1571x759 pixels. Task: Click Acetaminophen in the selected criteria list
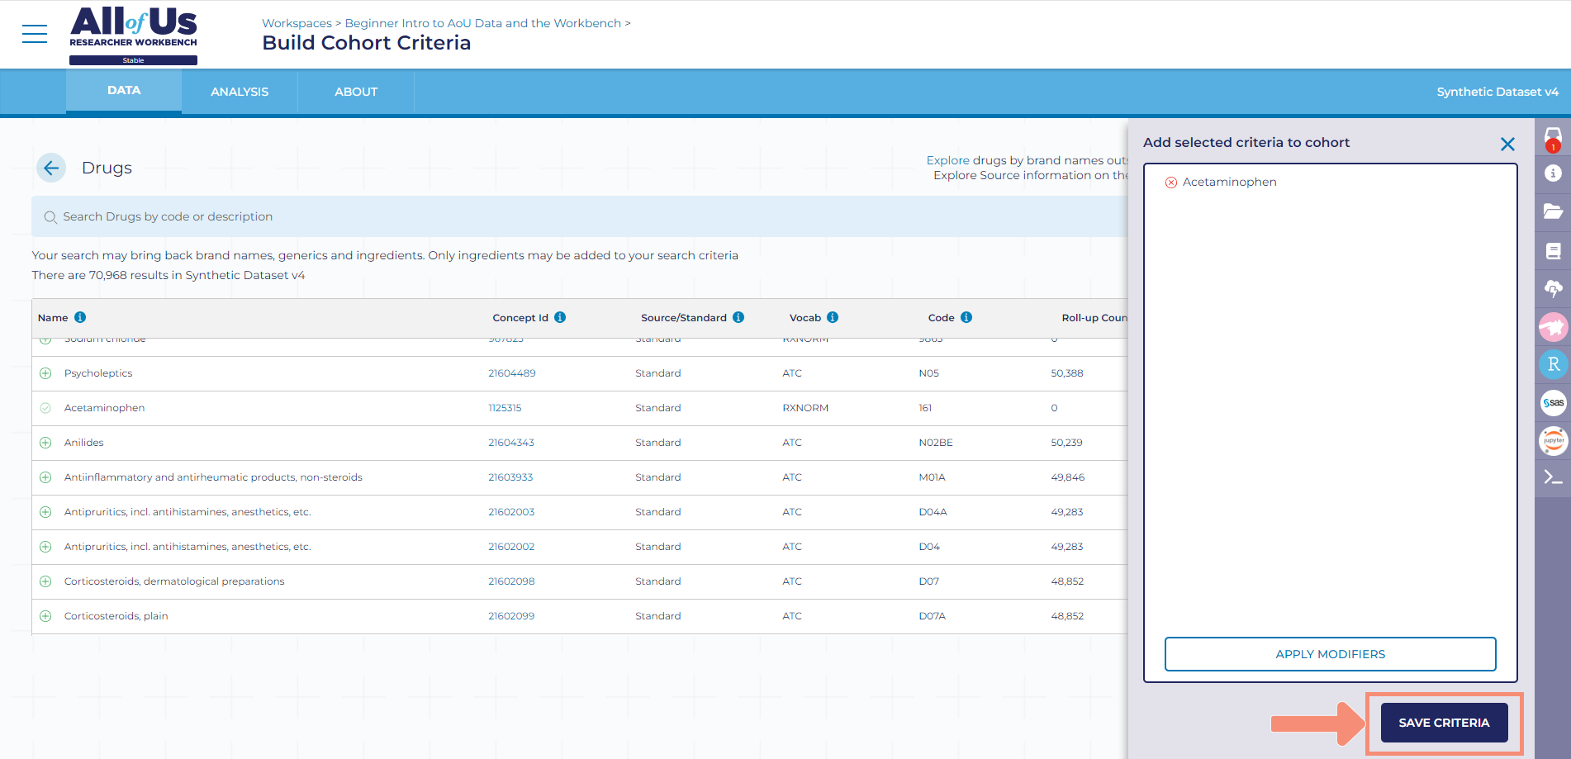click(1229, 183)
